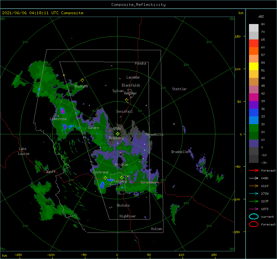Pick the orange 57 dBZ legend swatch

pyautogui.click(x=254, y=51)
